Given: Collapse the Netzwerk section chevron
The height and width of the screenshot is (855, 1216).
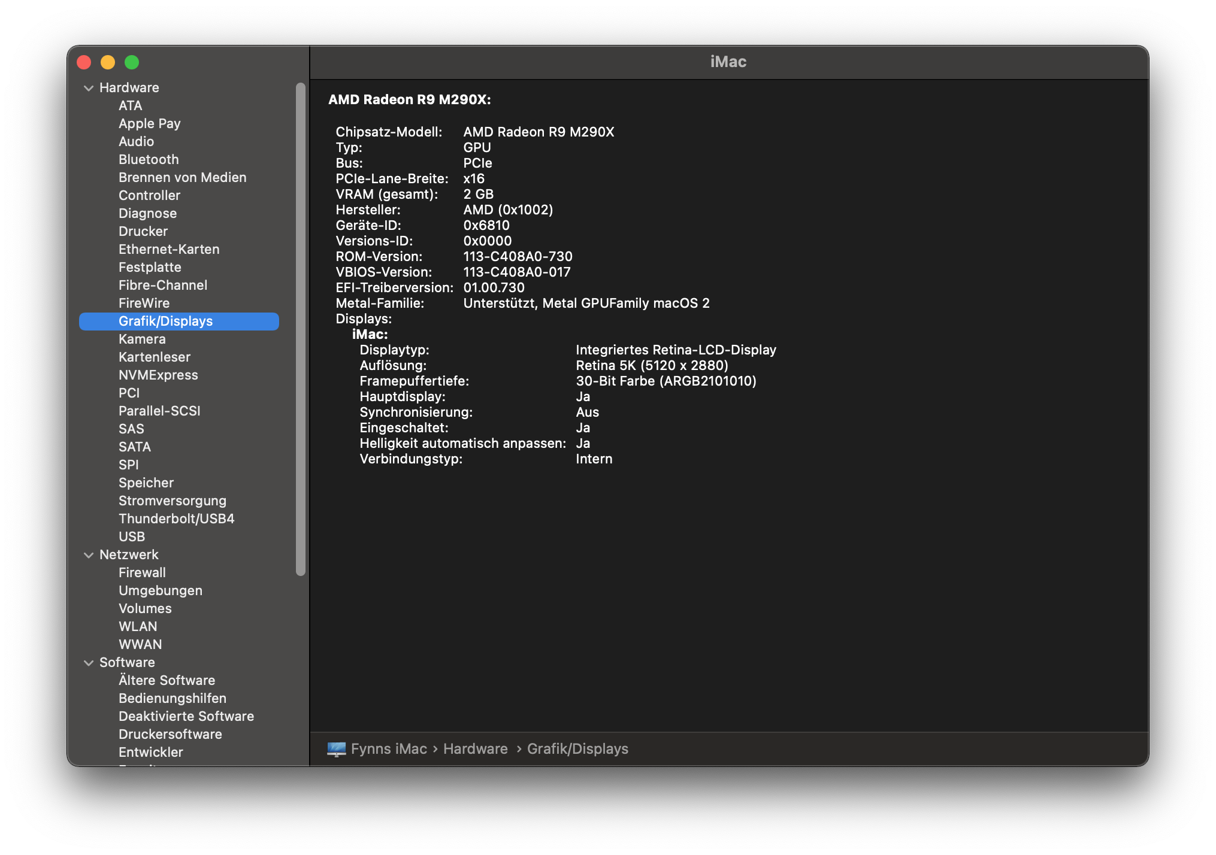Looking at the screenshot, I should point(89,555).
